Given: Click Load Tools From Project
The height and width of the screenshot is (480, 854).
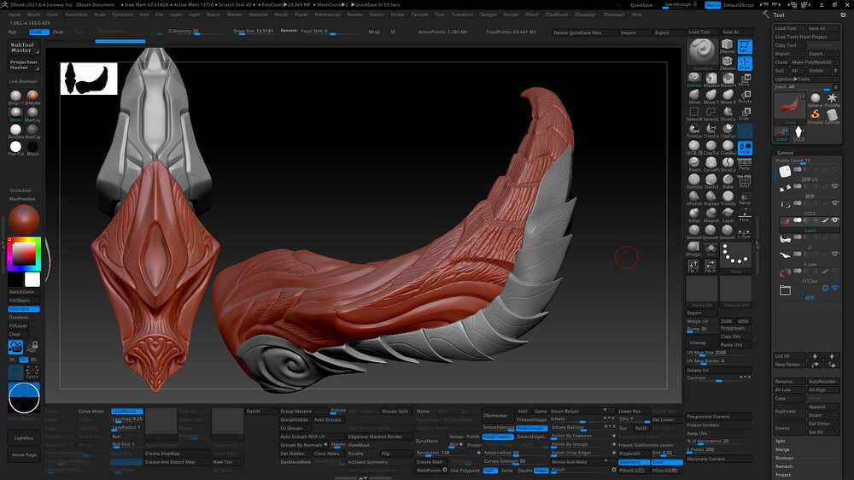Looking at the screenshot, I should [807, 37].
